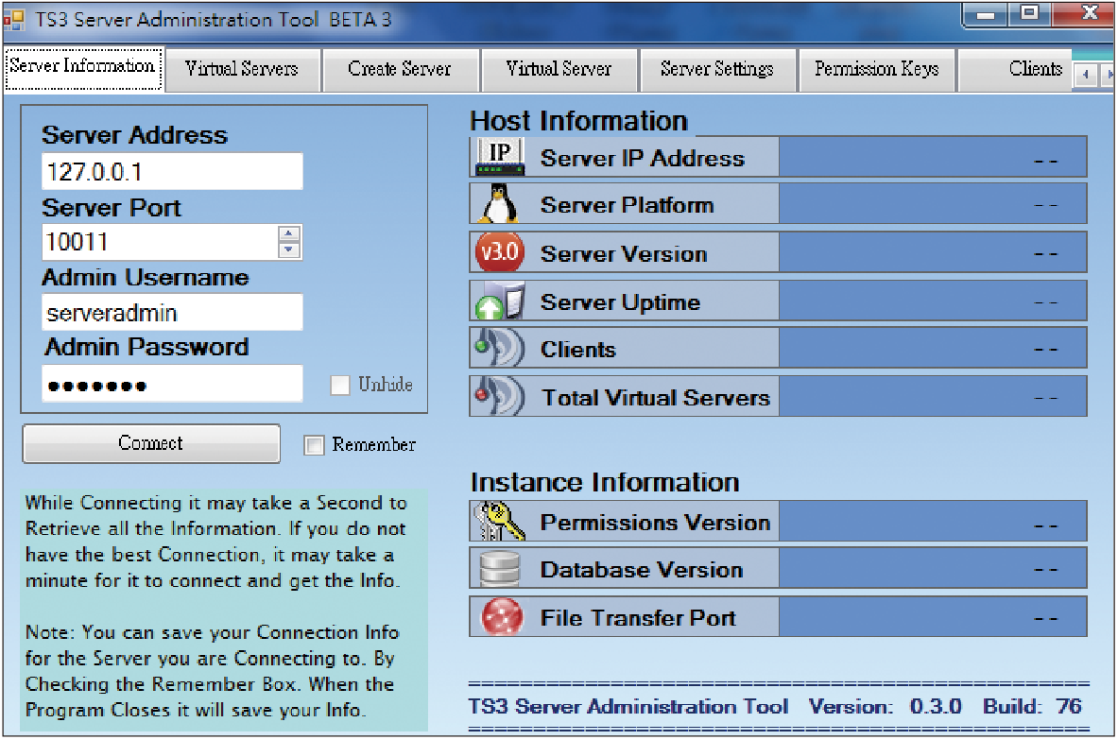1118x740 pixels.
Task: Click the Server Uptime label text
Action: 620,302
